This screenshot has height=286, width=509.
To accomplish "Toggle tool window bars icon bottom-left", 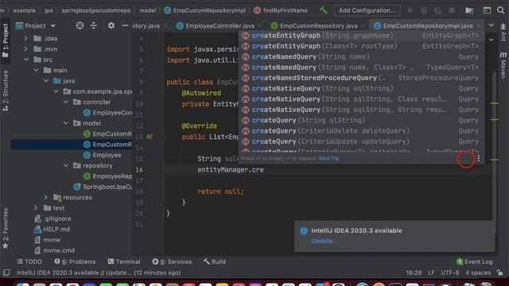I will pos(6,272).
